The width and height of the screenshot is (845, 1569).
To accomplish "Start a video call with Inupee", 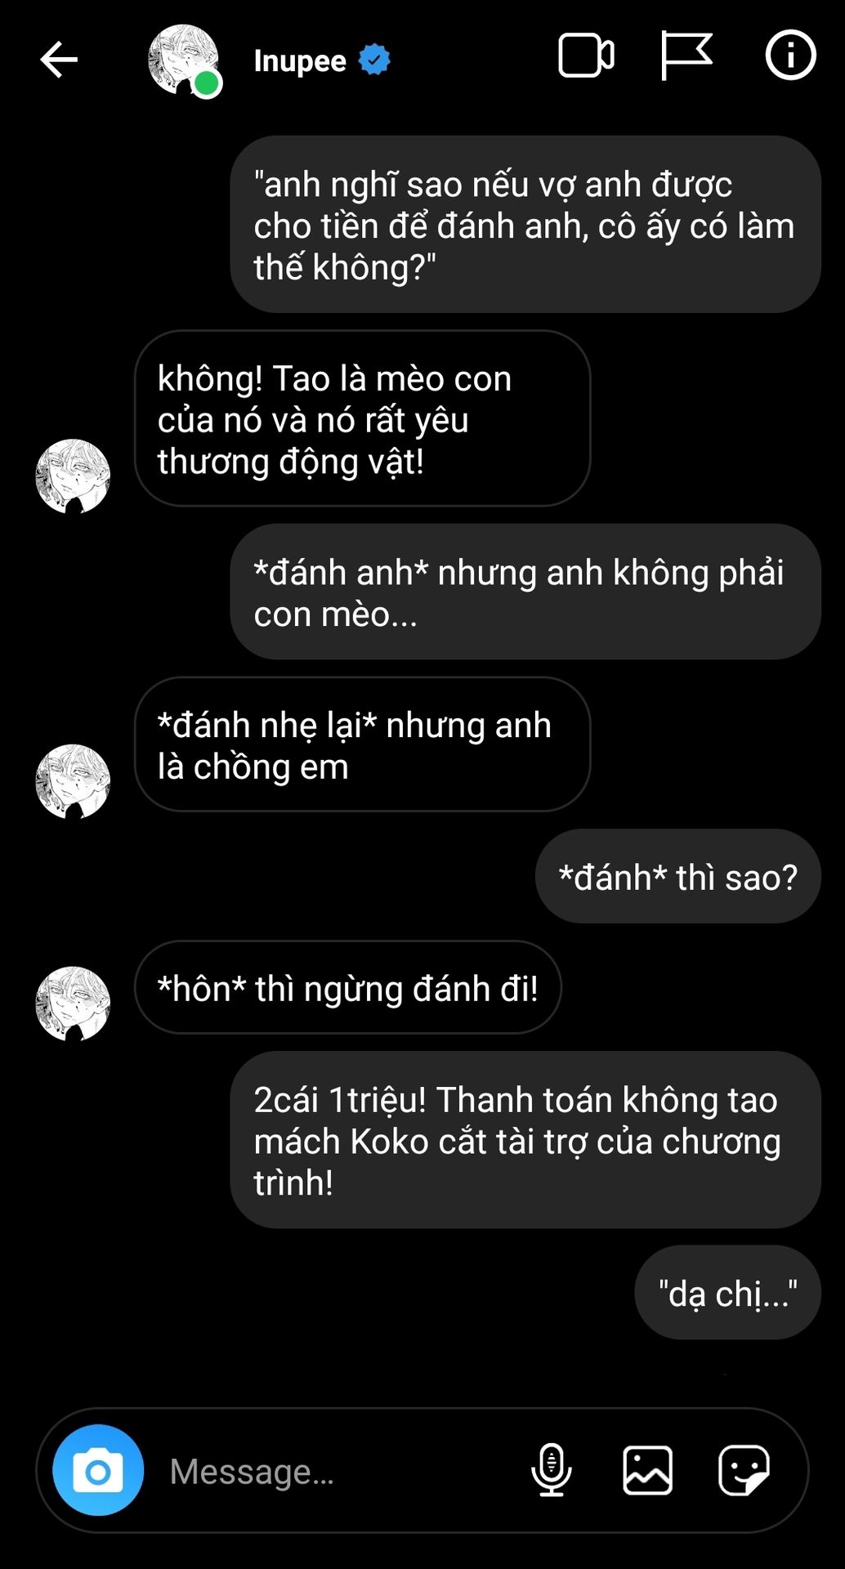I will 586,56.
